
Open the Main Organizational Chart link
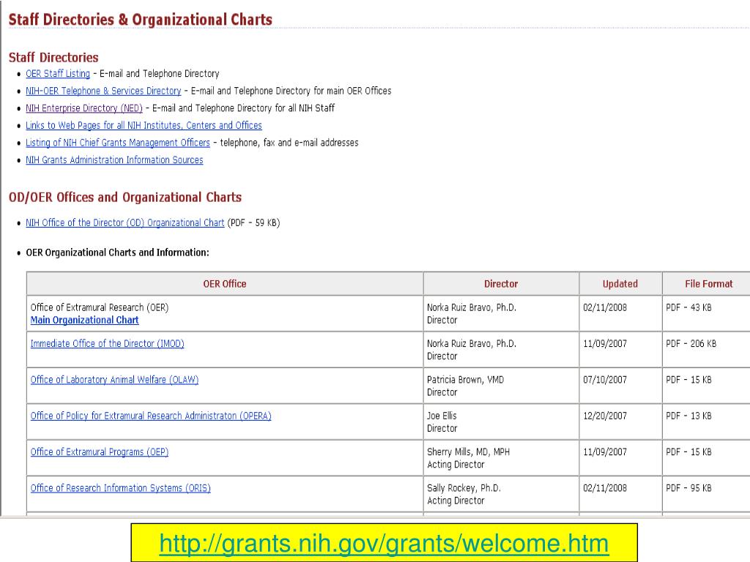(85, 321)
